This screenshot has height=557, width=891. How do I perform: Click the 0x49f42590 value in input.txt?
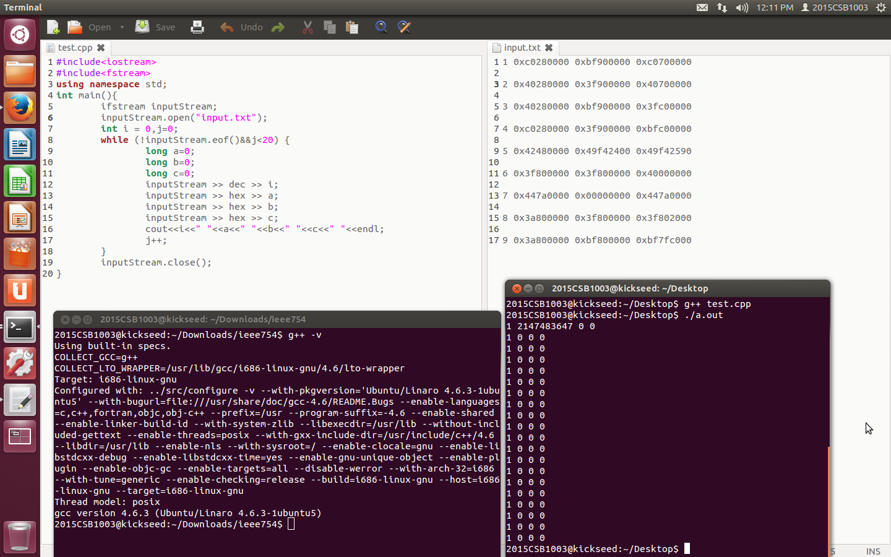click(x=663, y=151)
